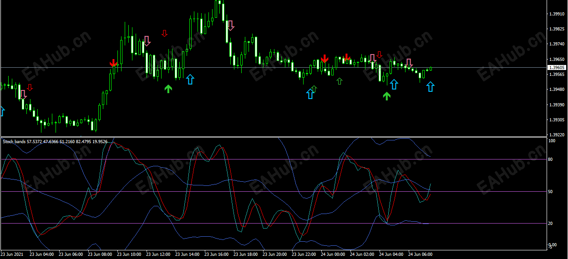
Task: Click the 1.39825 price axis label
Action: click(557, 29)
